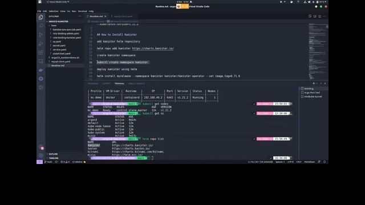Open the Terminal menu
This screenshot has width=365, height=205.
pos(82,11)
